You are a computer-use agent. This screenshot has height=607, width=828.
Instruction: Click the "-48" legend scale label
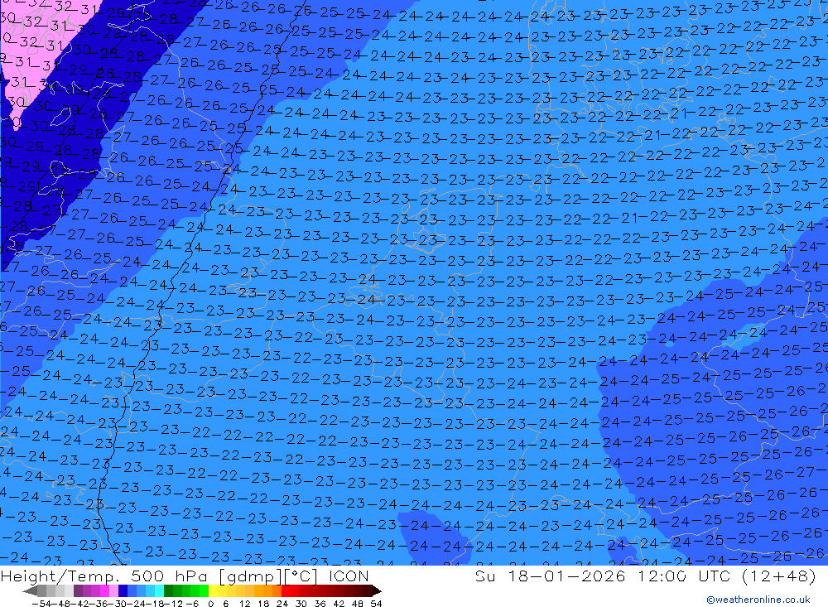(x=60, y=604)
